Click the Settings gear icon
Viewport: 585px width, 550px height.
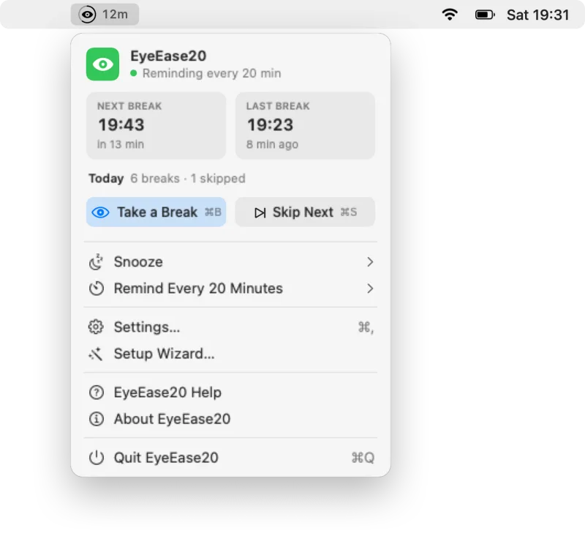point(96,327)
